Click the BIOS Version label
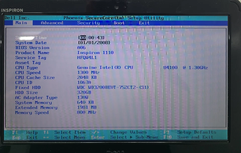 (32, 48)
